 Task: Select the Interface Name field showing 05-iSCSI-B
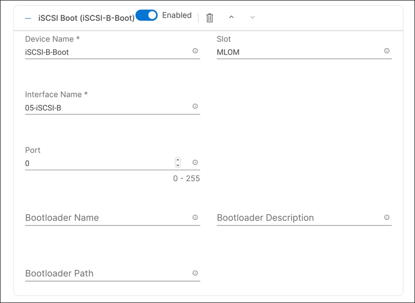coord(95,107)
